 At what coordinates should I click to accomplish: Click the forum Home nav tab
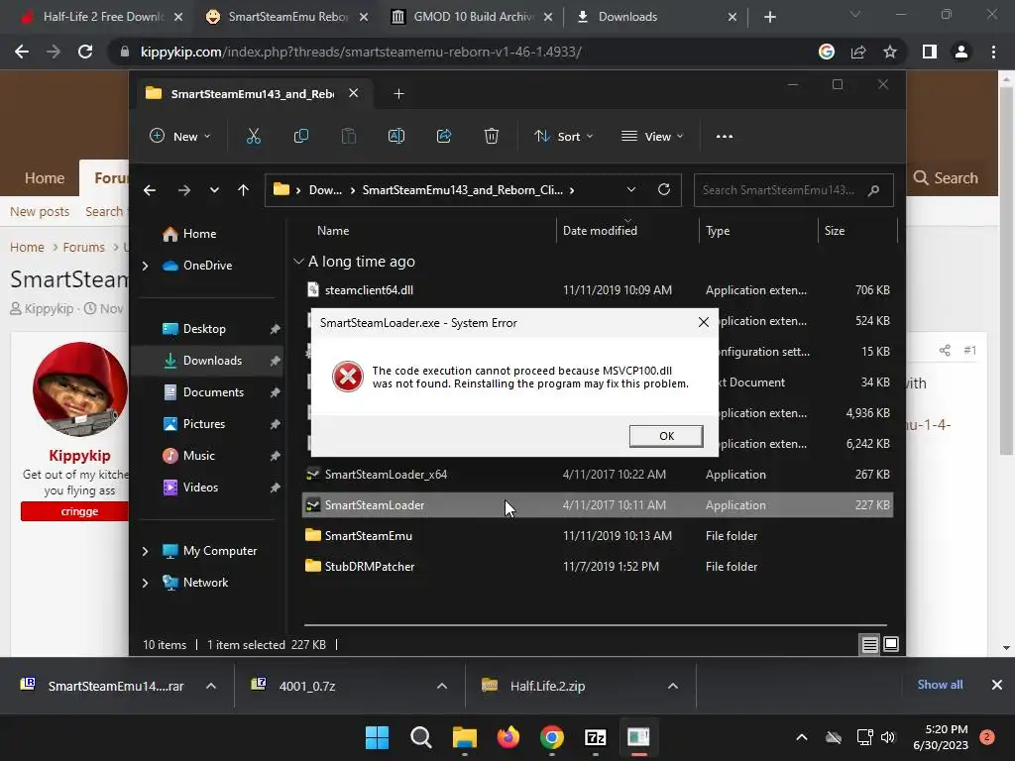(44, 178)
